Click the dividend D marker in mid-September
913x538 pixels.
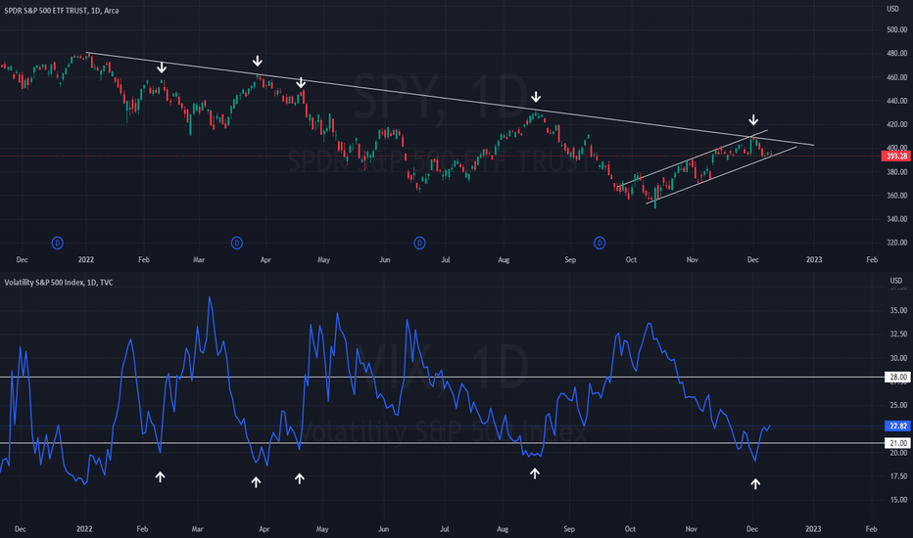(x=600, y=244)
